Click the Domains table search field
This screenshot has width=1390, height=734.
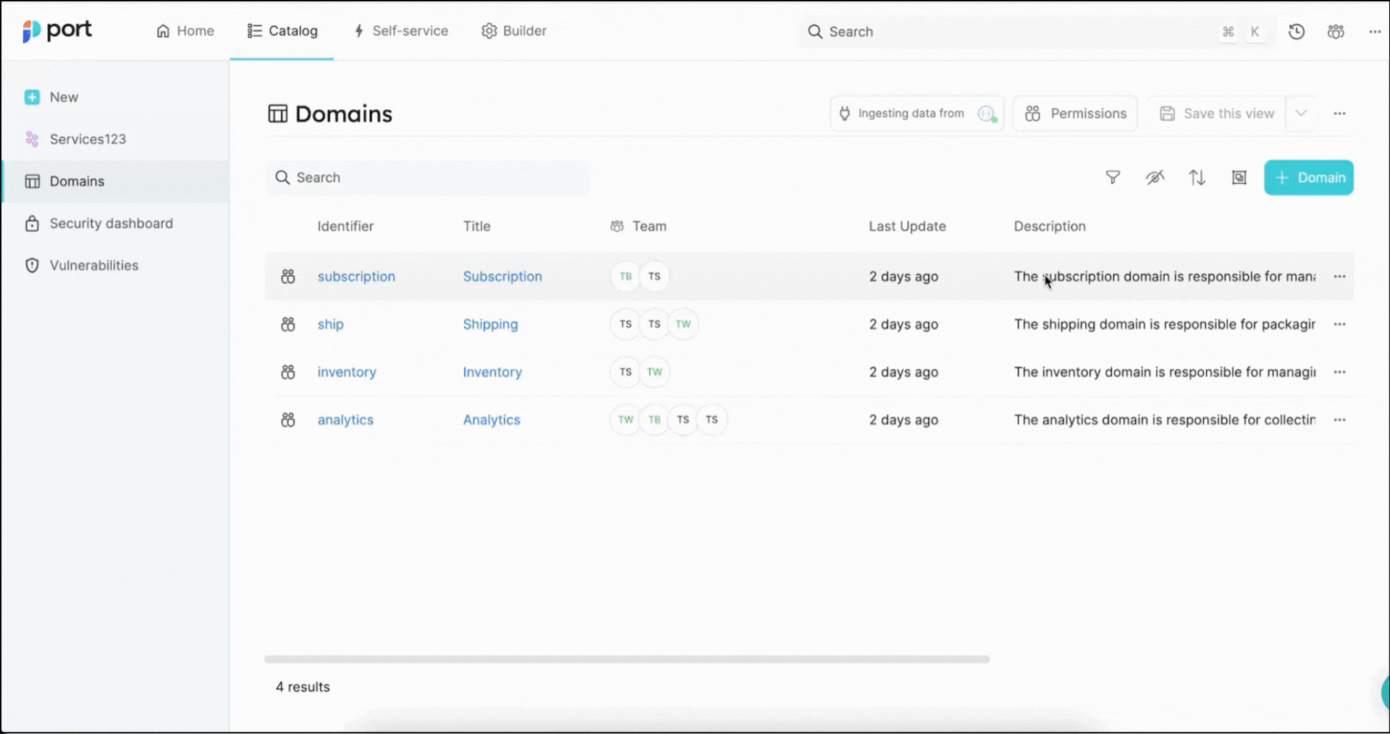[429, 177]
